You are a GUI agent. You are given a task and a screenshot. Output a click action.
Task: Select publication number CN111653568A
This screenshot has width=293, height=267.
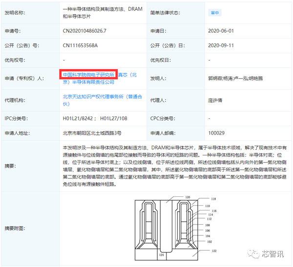click(x=80, y=45)
